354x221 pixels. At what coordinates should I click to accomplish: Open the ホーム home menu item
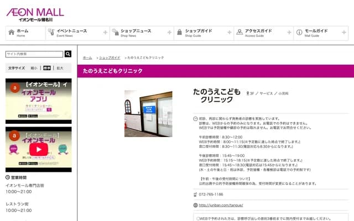click(25, 33)
